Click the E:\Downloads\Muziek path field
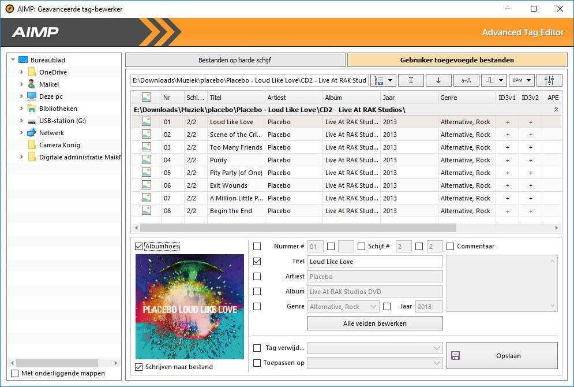This screenshot has width=574, height=387. pyautogui.click(x=249, y=80)
